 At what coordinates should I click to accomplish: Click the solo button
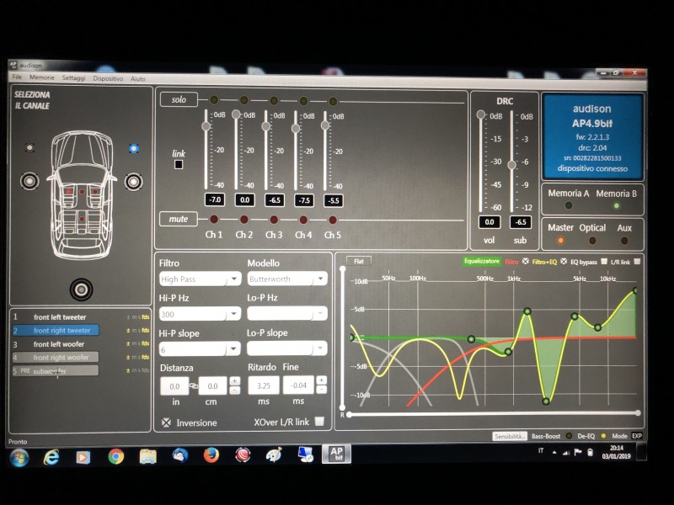click(x=179, y=99)
